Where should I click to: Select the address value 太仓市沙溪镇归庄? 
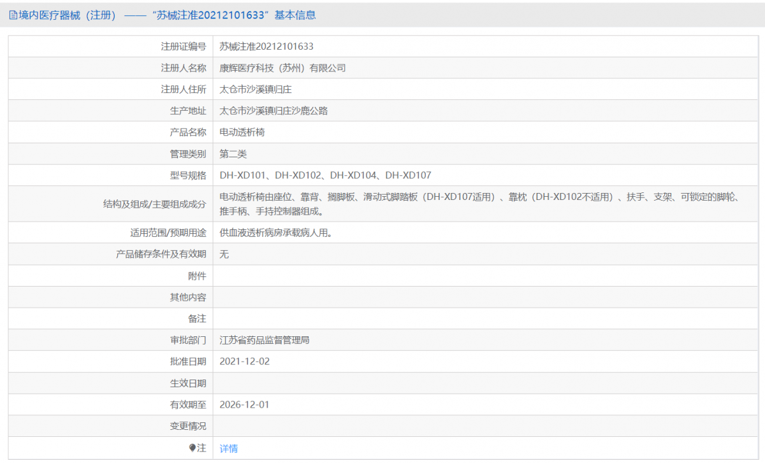pos(256,89)
